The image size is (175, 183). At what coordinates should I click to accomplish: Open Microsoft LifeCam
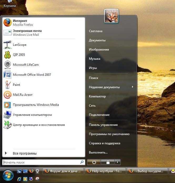click(44, 65)
